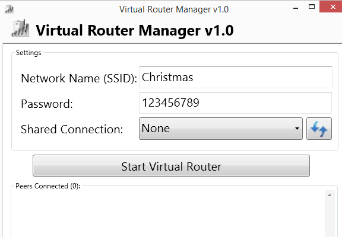Viewport: 342px width, 237px height.
Task: Open the Shared Connection dropdown showing None
Action: coord(221,129)
